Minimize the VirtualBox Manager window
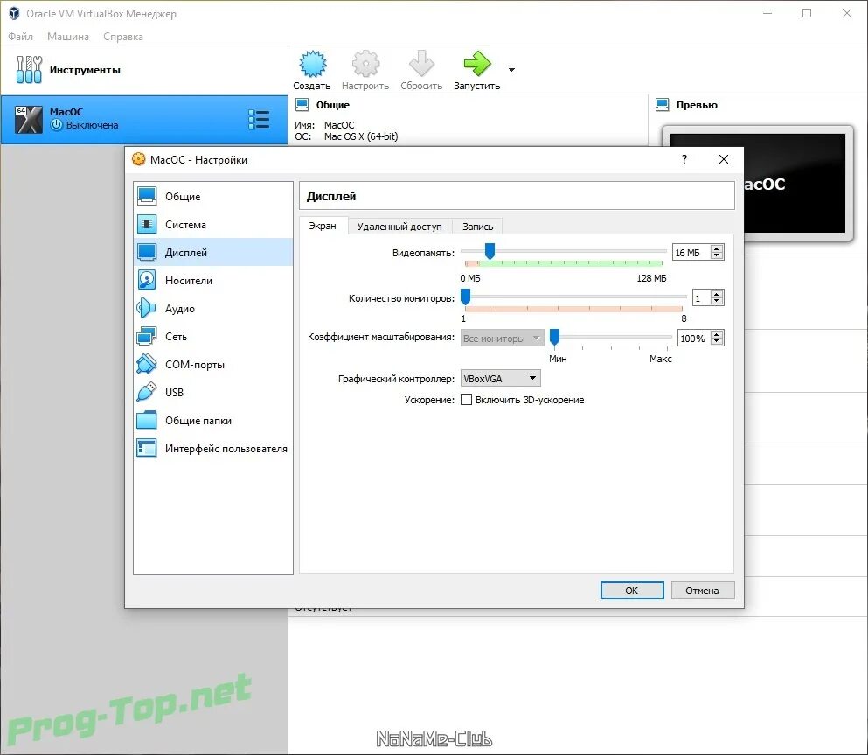 point(767,13)
